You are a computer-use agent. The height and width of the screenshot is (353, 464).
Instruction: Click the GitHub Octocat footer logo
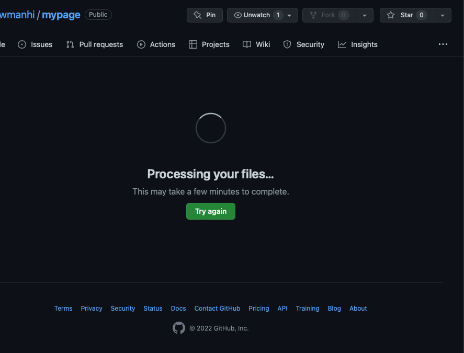[x=179, y=328]
